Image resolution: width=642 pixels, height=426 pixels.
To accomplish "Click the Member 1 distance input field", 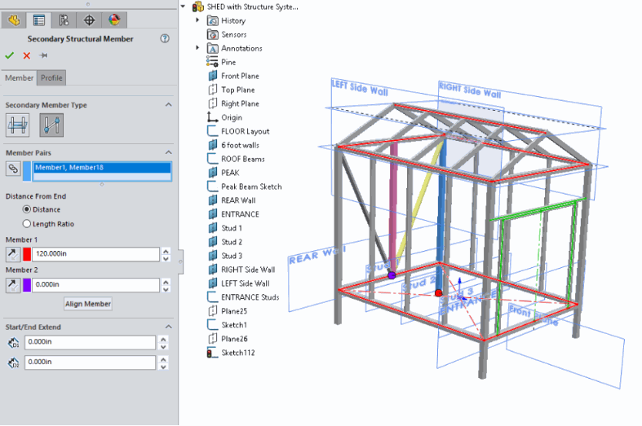I will click(95, 254).
